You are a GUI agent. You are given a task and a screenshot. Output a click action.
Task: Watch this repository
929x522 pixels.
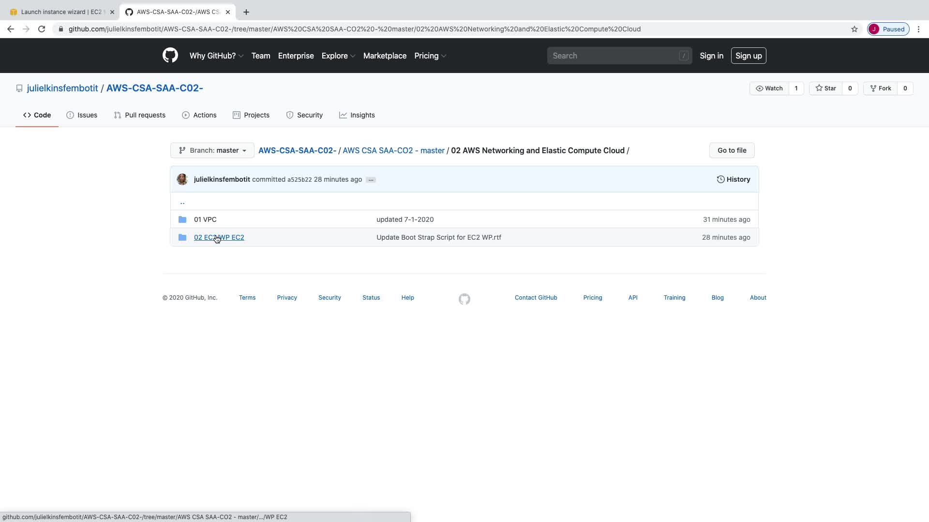click(x=769, y=88)
